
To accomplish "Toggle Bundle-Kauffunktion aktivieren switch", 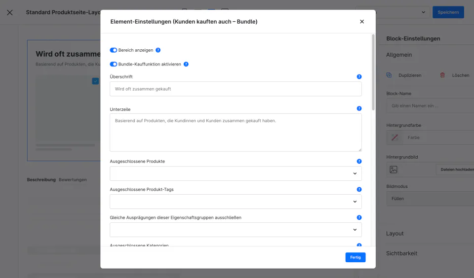I will [x=114, y=64].
